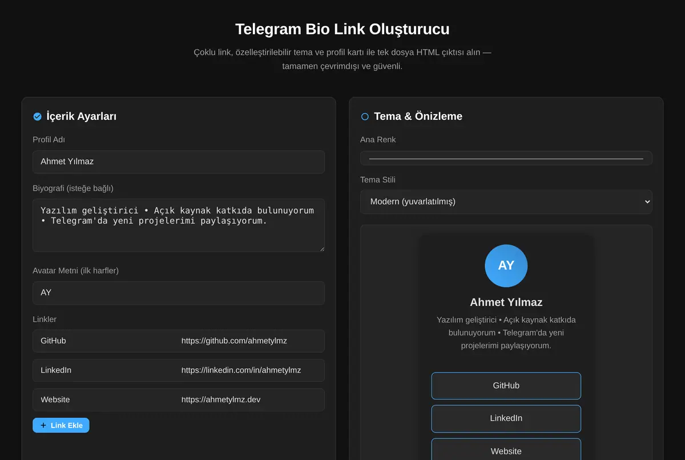Edit the GitHub URL field
685x460 pixels.
click(249, 341)
